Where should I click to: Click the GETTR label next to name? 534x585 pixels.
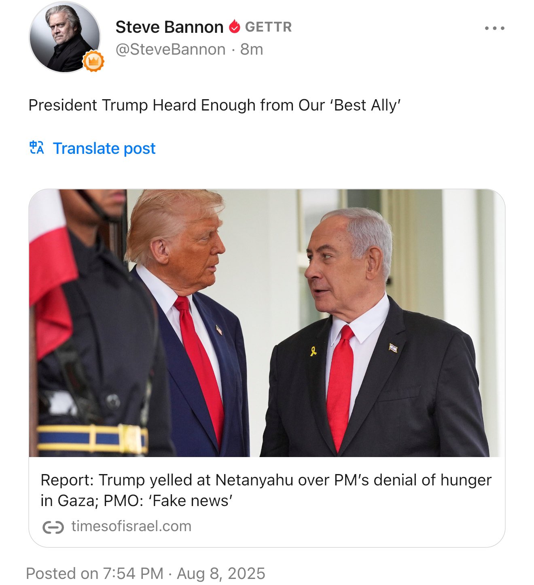268,27
